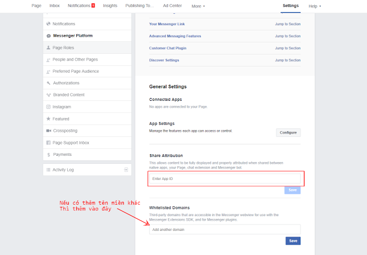Go to the Page tab
Image resolution: width=367 pixels, height=255 pixels.
(x=37, y=6)
